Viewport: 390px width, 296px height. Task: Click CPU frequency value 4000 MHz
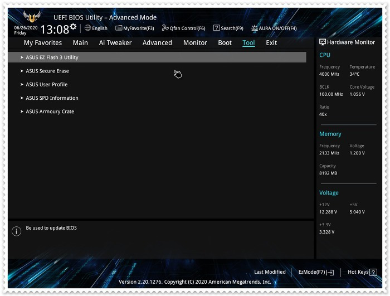329,74
